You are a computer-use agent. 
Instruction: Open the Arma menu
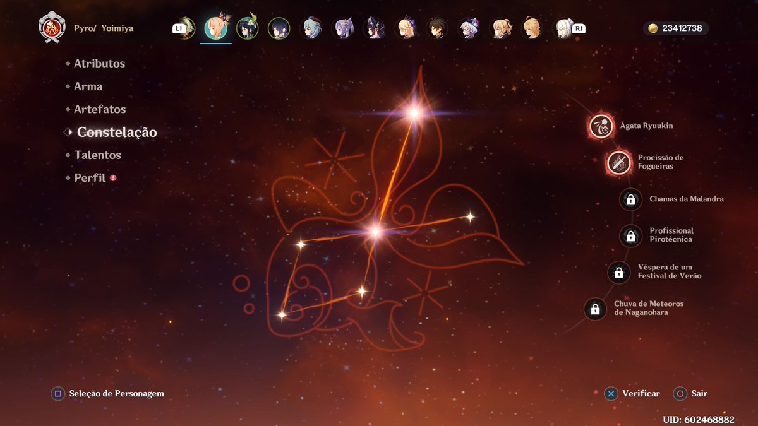point(88,86)
